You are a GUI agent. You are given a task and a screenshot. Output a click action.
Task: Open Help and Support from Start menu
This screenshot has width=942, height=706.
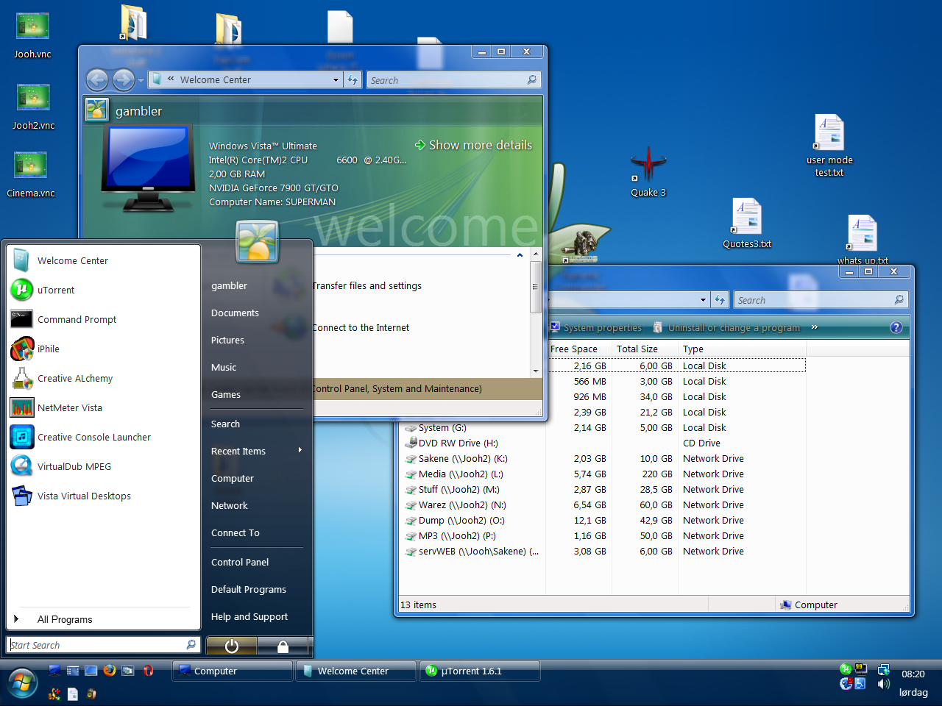point(249,616)
